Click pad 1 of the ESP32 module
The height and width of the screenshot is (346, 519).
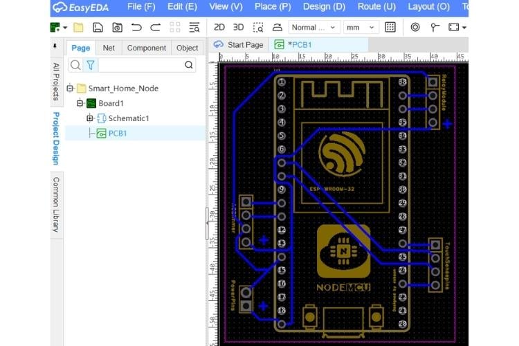coord(282,82)
